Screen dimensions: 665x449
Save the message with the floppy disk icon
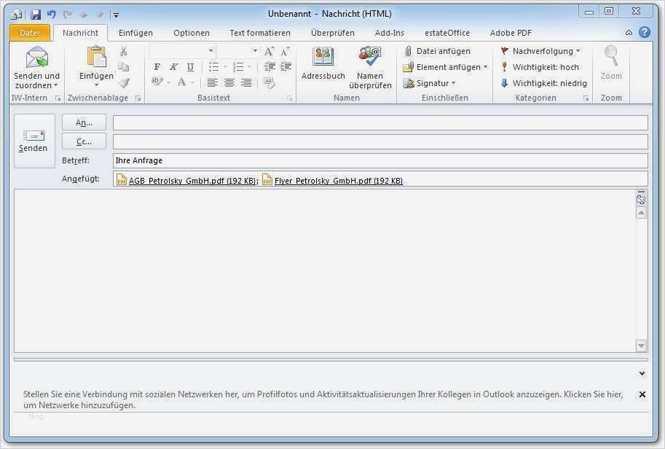pos(36,15)
